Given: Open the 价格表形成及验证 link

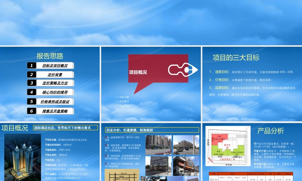Looking at the screenshot, I should (x=55, y=102).
